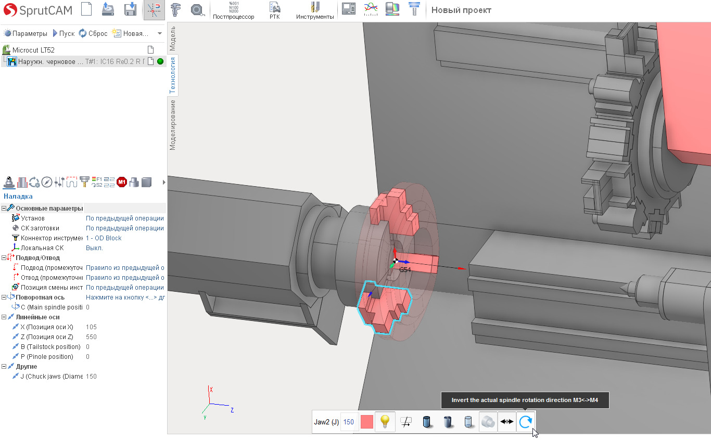Save project with the floppy disk icon
This screenshot has height=440, width=711.
coord(131,9)
